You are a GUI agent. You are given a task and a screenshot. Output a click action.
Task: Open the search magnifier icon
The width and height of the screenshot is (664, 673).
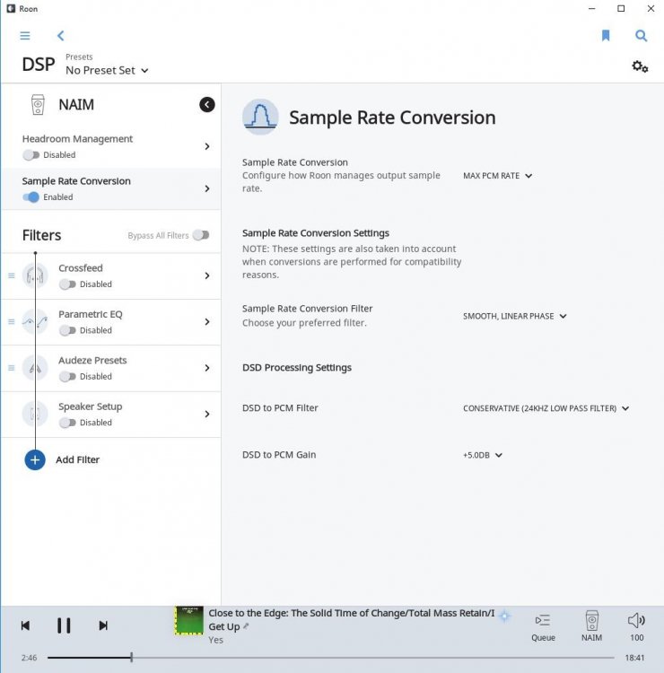[641, 36]
